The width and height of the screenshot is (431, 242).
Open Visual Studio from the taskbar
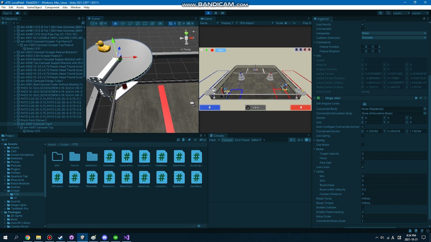click(126, 238)
